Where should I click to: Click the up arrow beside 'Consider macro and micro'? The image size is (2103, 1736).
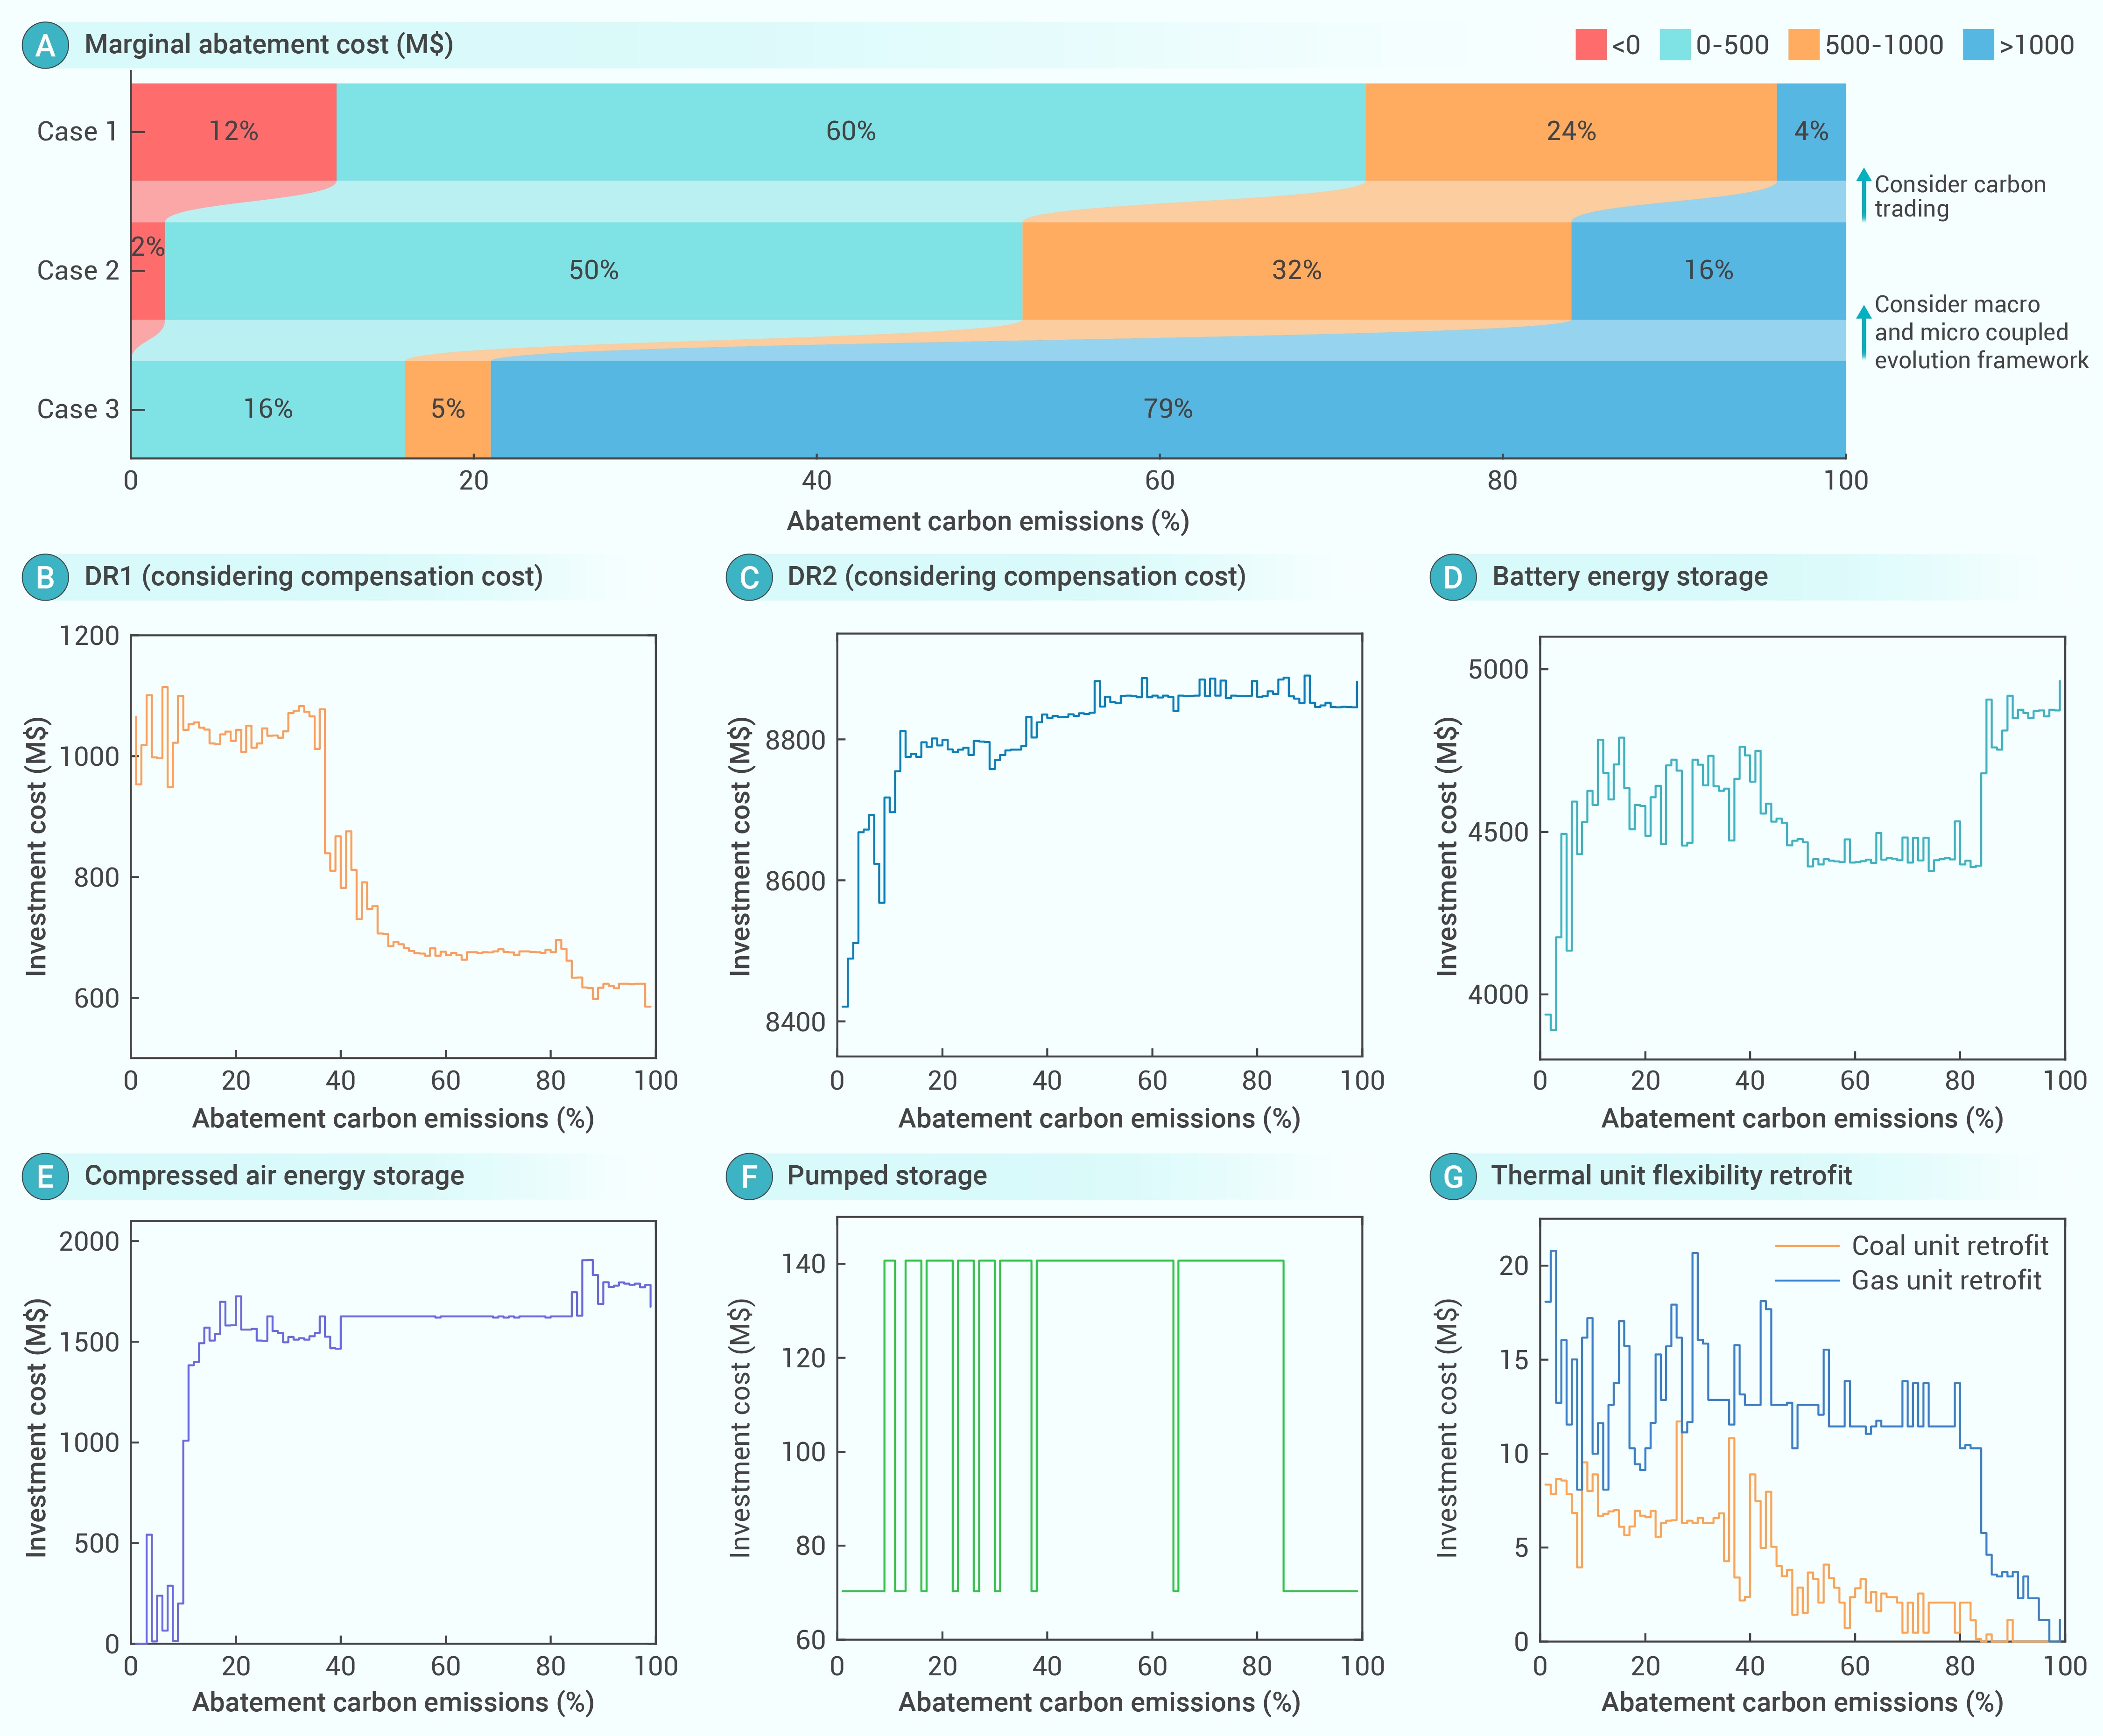click(x=1863, y=332)
